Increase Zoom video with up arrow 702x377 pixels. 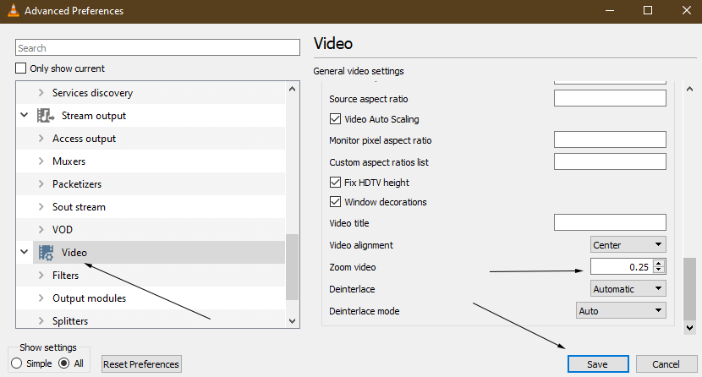658,264
